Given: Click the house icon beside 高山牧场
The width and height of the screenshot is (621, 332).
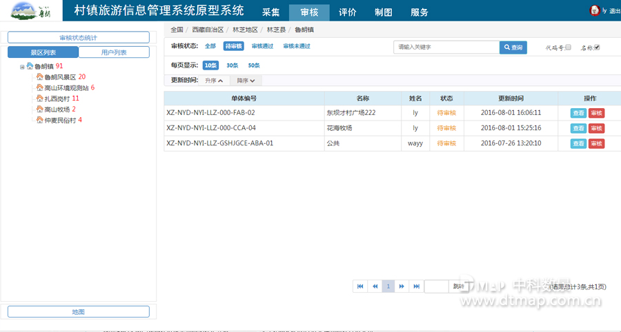Looking at the screenshot, I should pos(39,110).
